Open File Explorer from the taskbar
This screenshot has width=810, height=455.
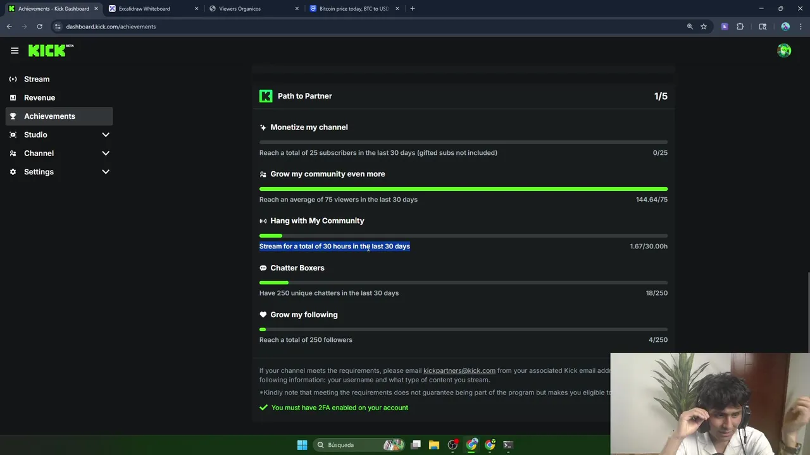[434, 445]
